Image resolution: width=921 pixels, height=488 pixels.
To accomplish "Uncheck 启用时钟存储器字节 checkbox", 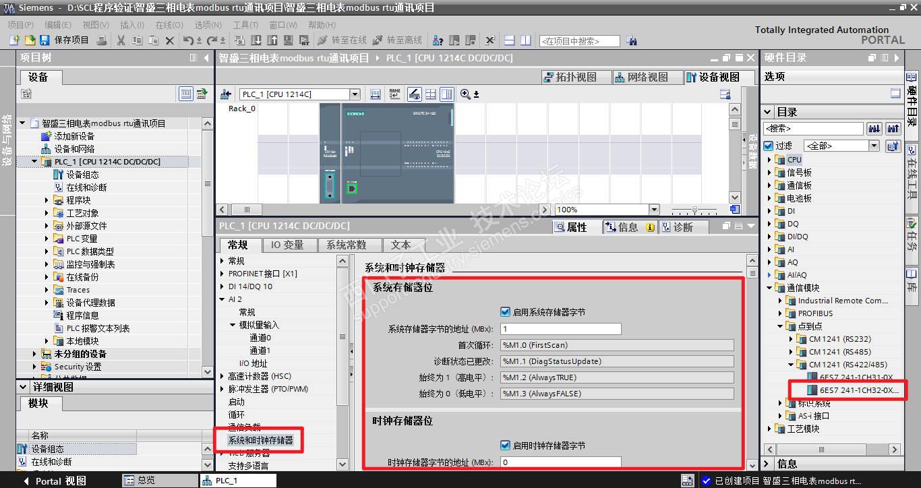I will tap(505, 446).
